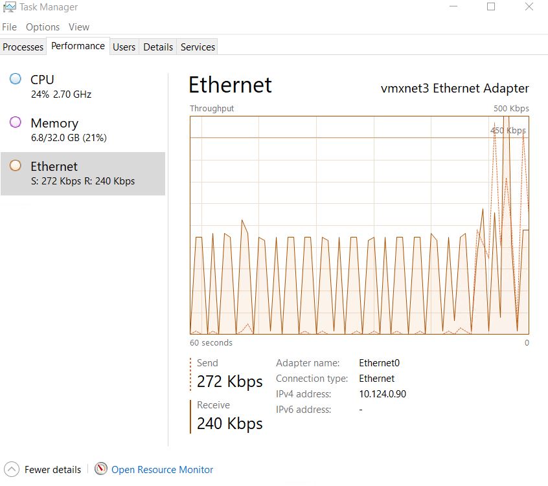Screen dimensions: 548x486
Task: Open Resource Monitor link
Action: [162, 470]
